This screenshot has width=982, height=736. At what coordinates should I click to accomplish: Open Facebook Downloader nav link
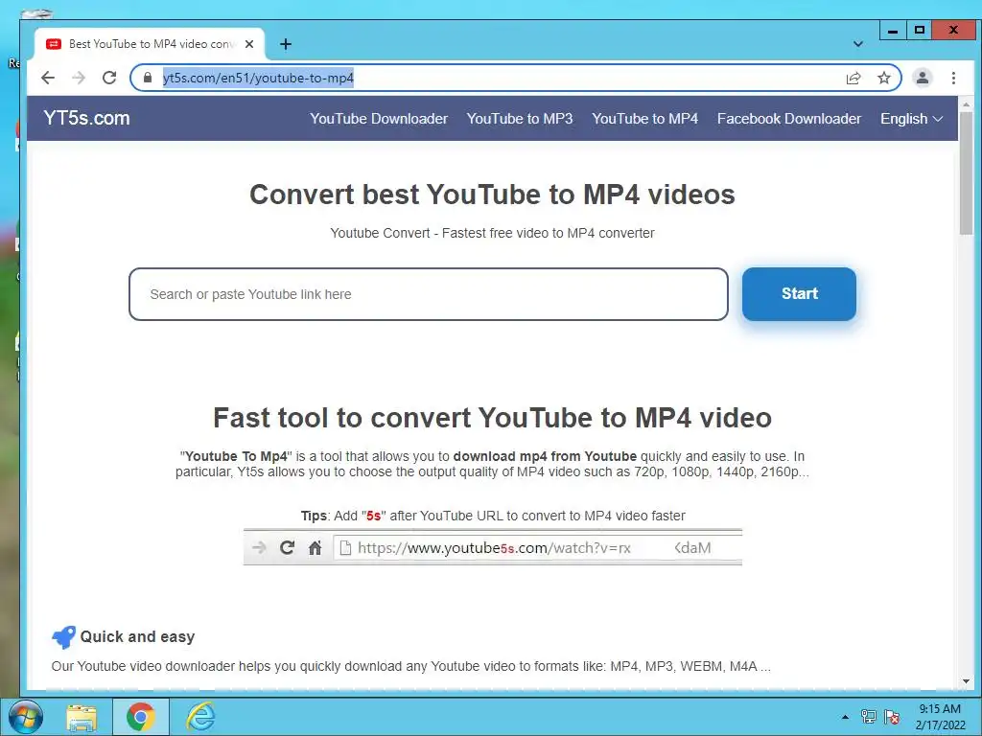[789, 118]
